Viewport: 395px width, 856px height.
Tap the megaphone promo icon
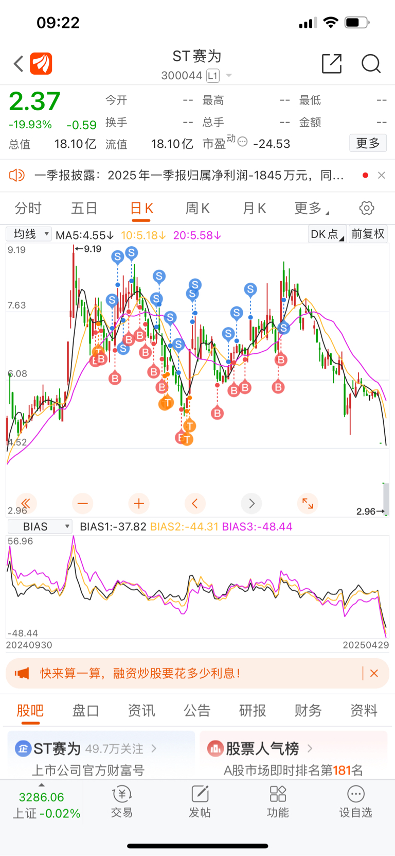coord(22,673)
